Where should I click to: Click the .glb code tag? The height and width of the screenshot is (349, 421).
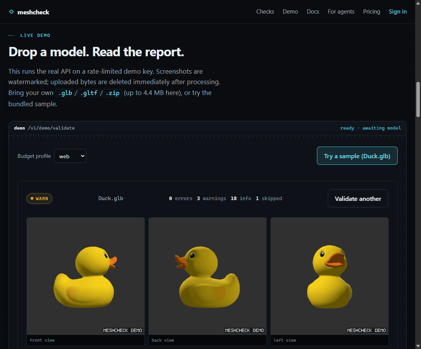coord(65,93)
